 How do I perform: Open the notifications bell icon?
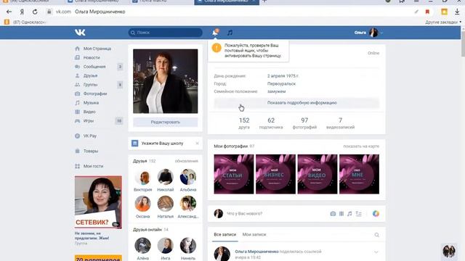215,33
